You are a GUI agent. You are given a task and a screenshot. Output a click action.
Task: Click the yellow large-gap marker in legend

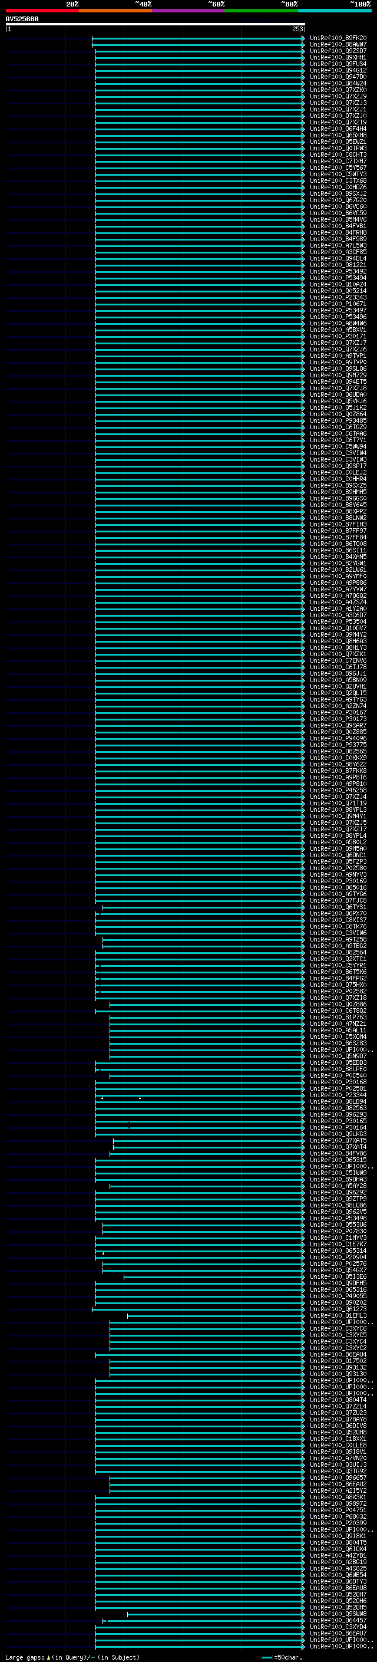48,1657
